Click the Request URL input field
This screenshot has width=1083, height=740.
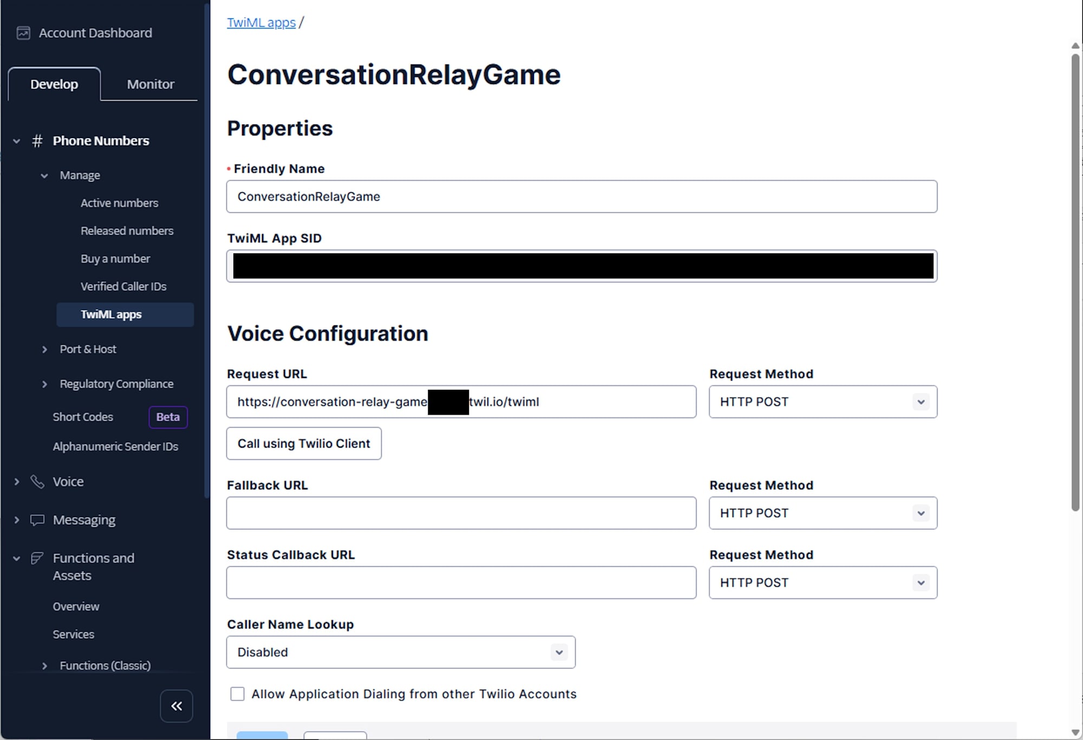(x=461, y=402)
